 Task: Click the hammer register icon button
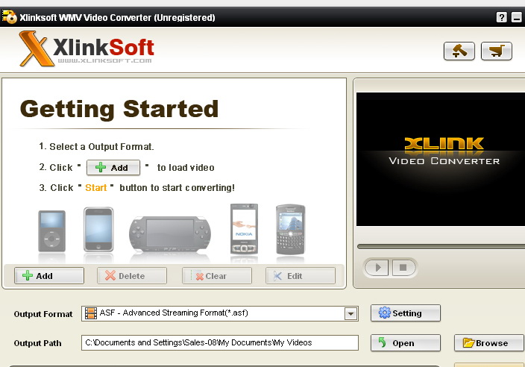(x=459, y=51)
